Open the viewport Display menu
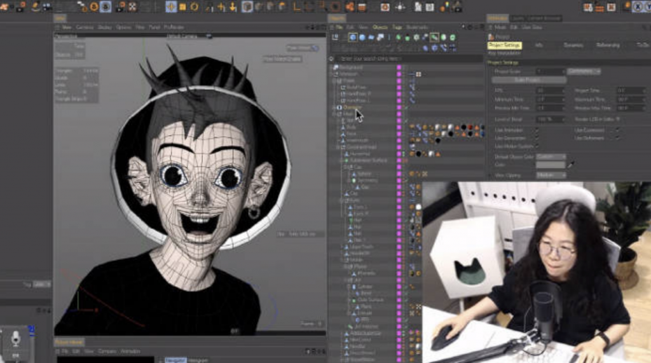 (x=105, y=27)
